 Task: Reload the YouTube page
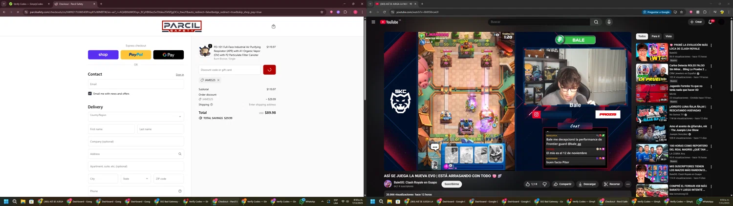(x=384, y=12)
